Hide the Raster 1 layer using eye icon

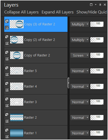coord(7,137)
